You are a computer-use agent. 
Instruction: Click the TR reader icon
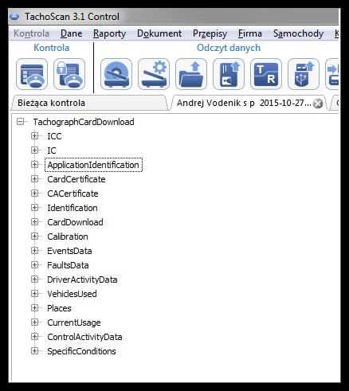tap(266, 74)
